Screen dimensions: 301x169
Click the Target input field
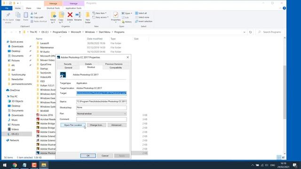[x=102, y=93]
